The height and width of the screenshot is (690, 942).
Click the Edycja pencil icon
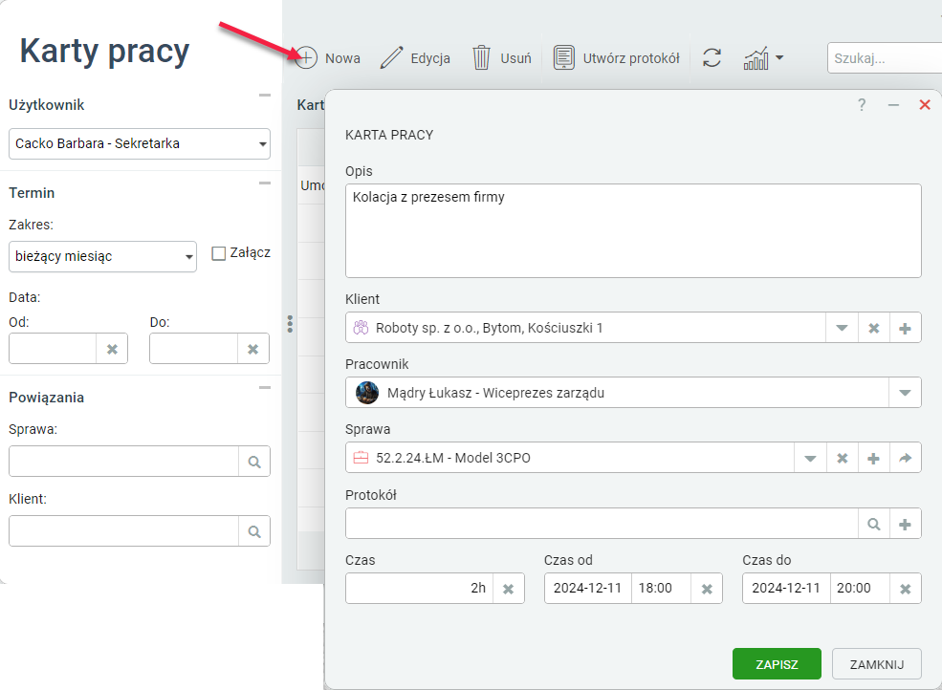pos(392,58)
